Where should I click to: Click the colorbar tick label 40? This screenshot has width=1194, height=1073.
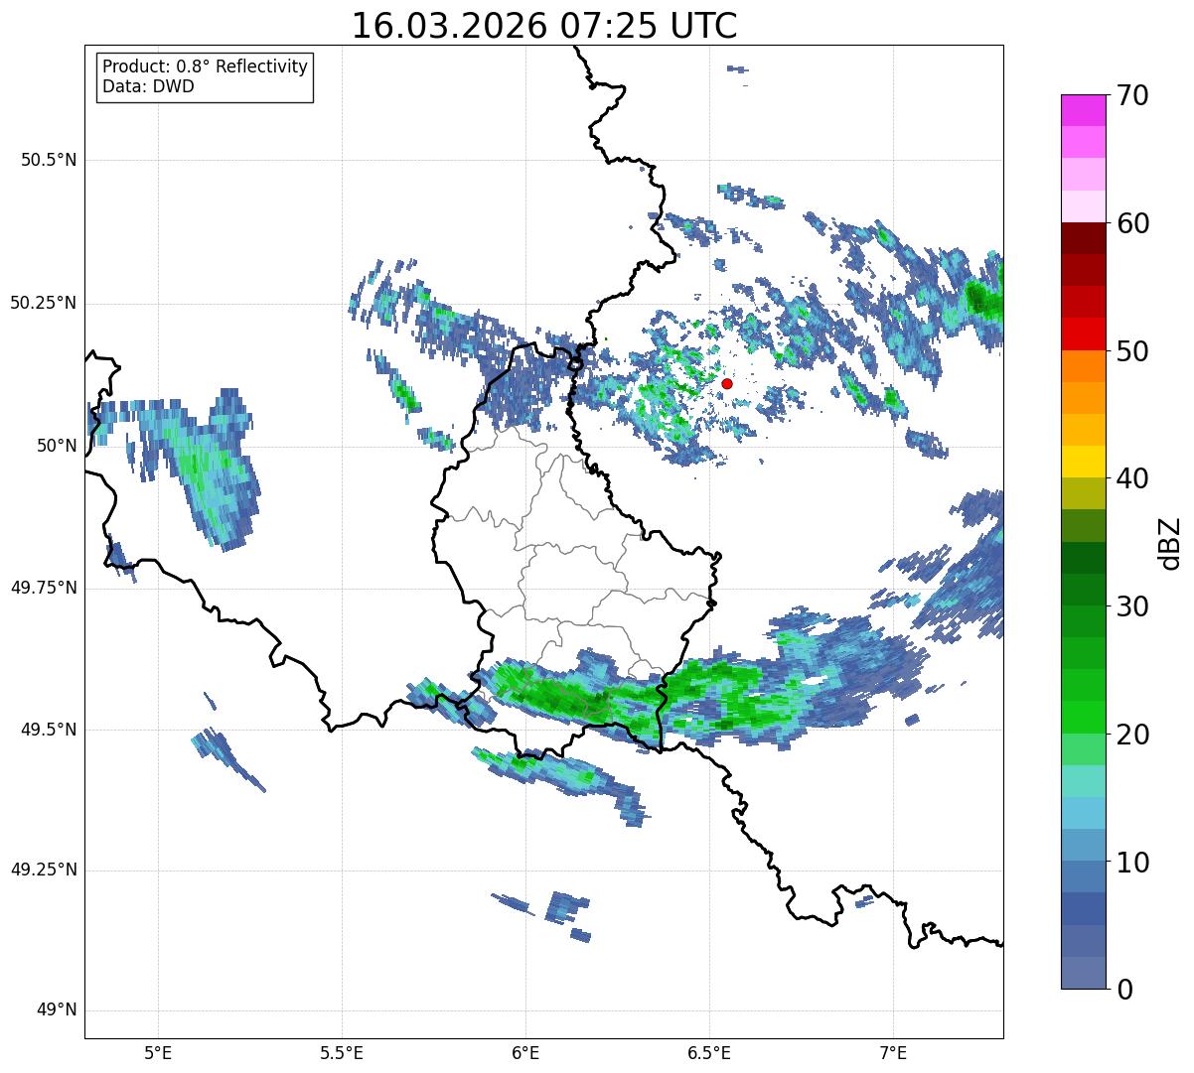click(x=1132, y=478)
